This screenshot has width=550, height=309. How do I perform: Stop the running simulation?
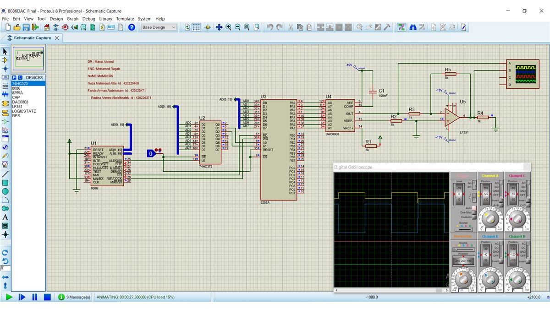[x=47, y=297]
